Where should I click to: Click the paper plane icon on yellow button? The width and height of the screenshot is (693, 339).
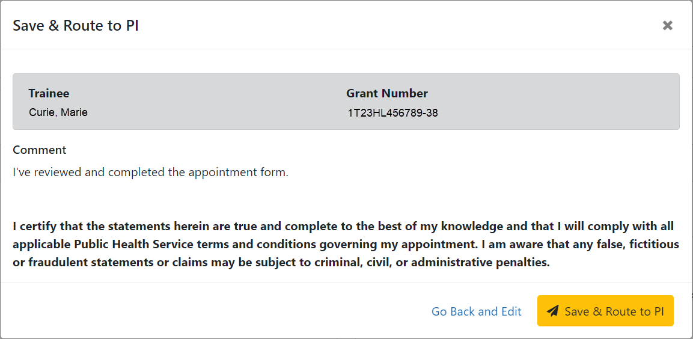[x=552, y=311]
